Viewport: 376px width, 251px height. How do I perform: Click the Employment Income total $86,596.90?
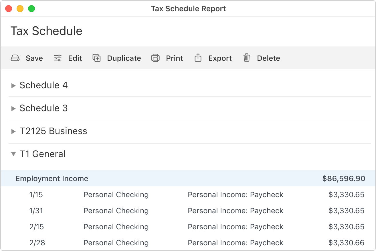[x=344, y=179]
